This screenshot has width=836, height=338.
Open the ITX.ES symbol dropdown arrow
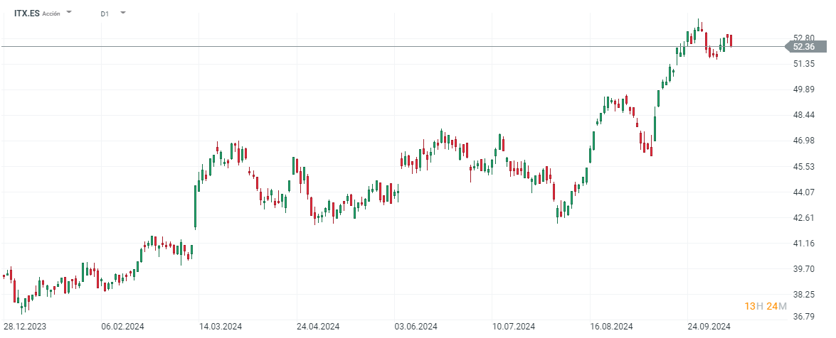point(69,13)
